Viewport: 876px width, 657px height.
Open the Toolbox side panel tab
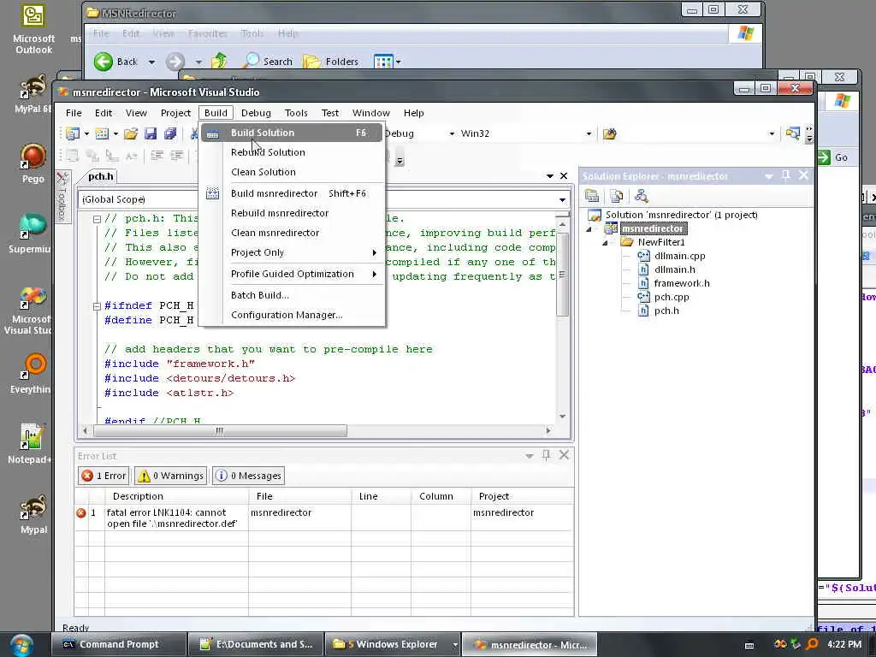(x=62, y=196)
